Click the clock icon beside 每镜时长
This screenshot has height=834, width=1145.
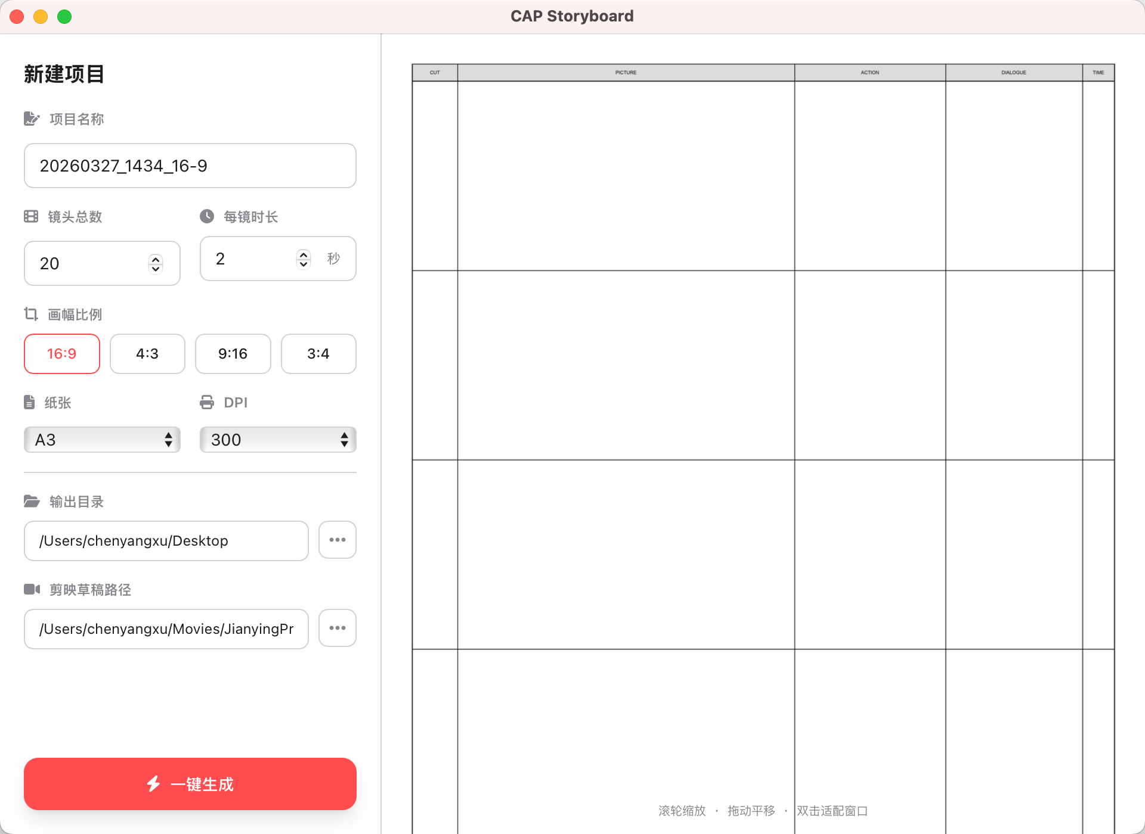(x=206, y=216)
